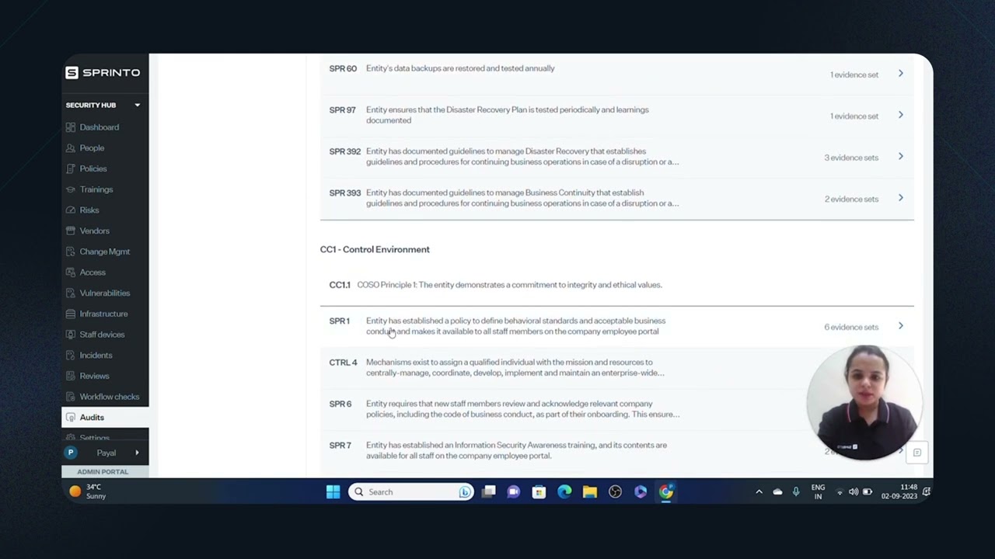This screenshot has height=559, width=995.
Task: Select the Vendors store icon
Action: 71,231
